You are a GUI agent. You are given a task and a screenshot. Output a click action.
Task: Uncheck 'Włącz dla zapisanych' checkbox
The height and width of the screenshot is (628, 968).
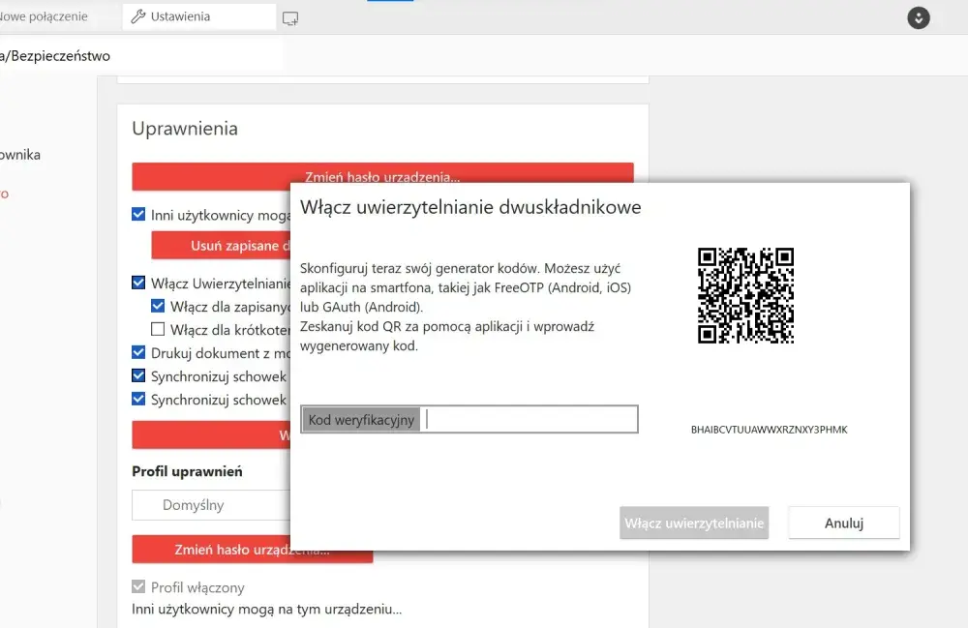click(158, 306)
